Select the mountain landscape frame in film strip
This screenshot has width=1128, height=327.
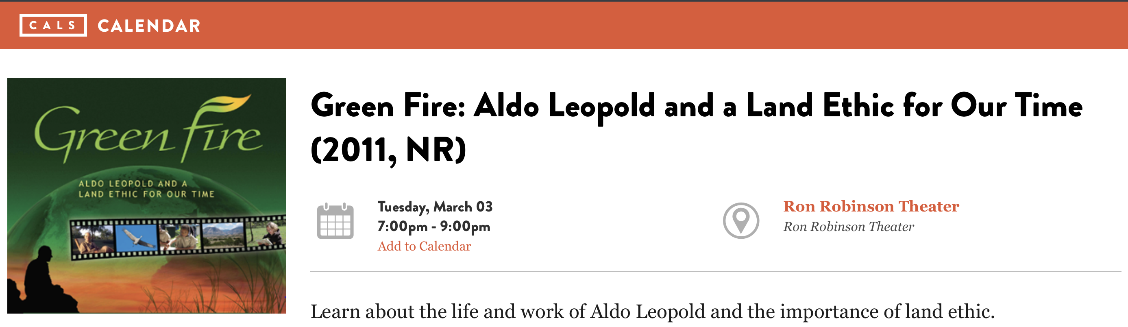(223, 236)
